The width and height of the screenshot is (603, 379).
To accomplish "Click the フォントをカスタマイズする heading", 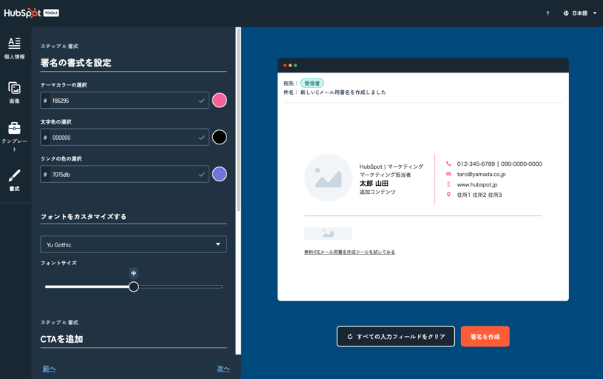I will 84,217.
